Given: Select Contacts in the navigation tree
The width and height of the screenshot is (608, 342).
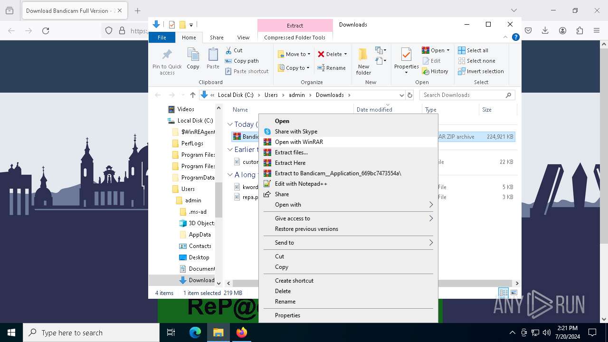Looking at the screenshot, I should (x=200, y=246).
